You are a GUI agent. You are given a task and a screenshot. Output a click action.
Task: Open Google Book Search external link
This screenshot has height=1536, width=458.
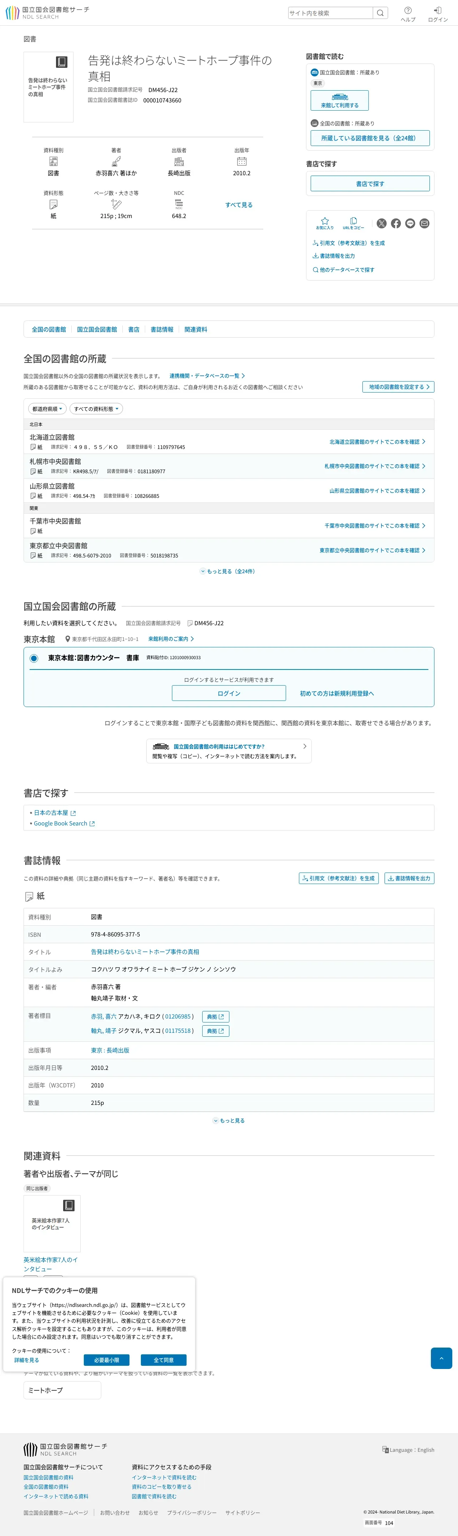(65, 823)
